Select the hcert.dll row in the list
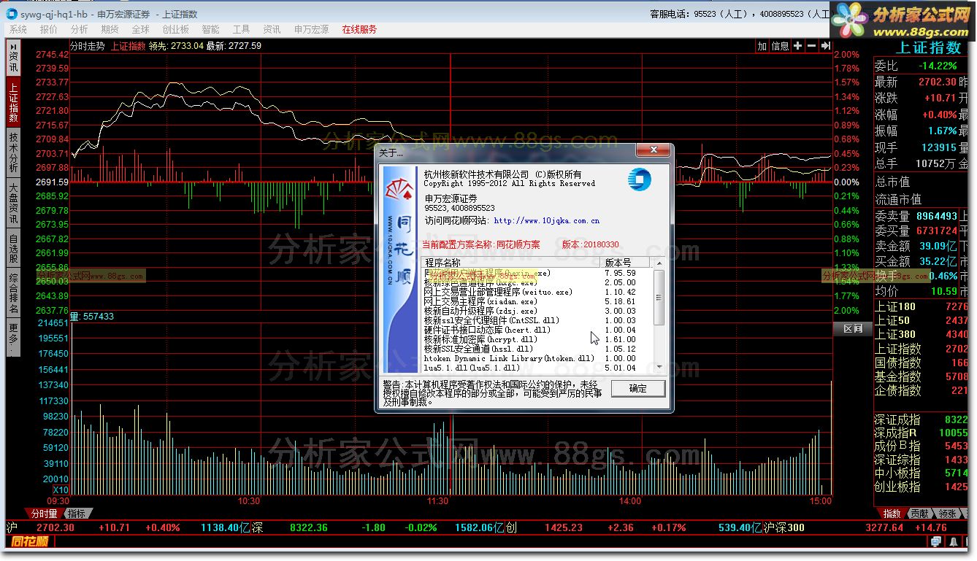977x561 pixels. (537, 330)
